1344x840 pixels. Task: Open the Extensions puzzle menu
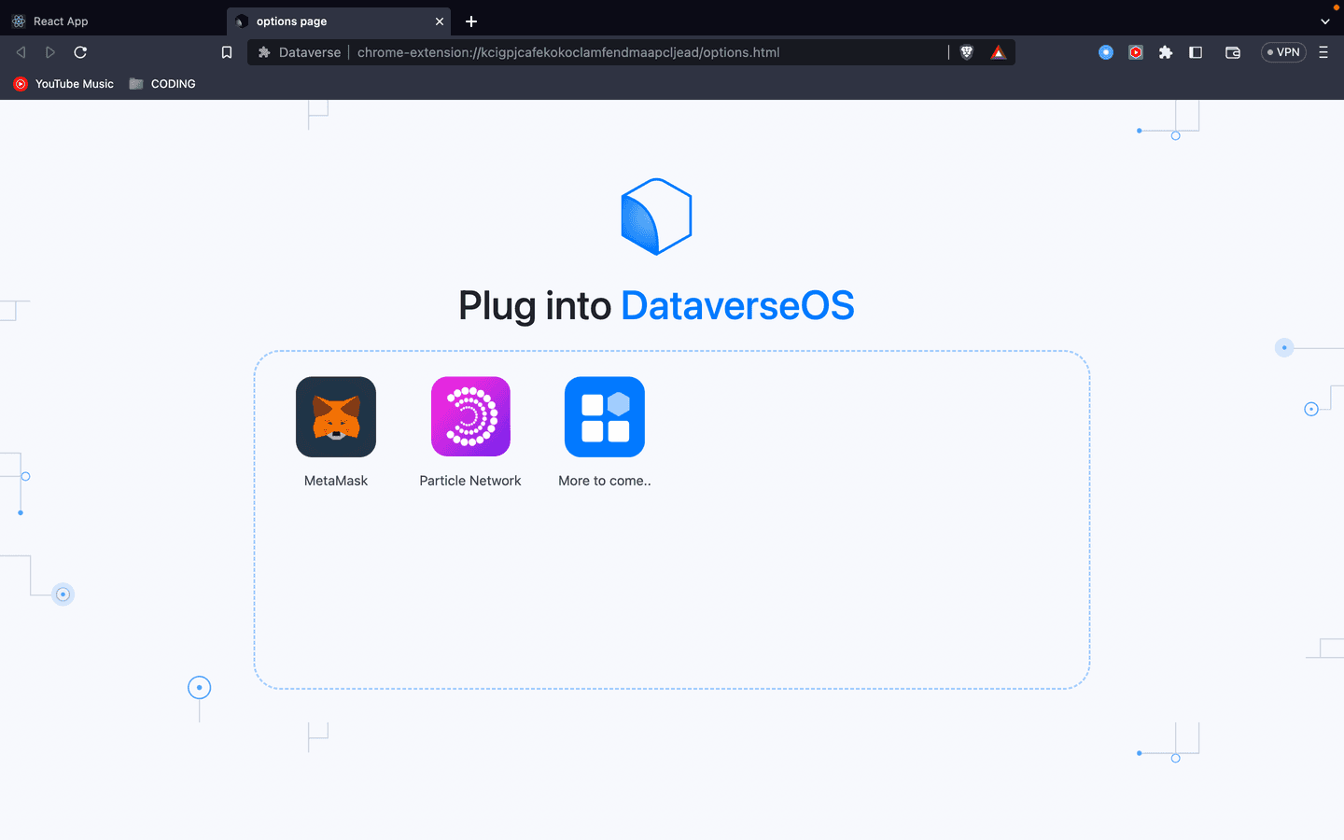(1166, 52)
